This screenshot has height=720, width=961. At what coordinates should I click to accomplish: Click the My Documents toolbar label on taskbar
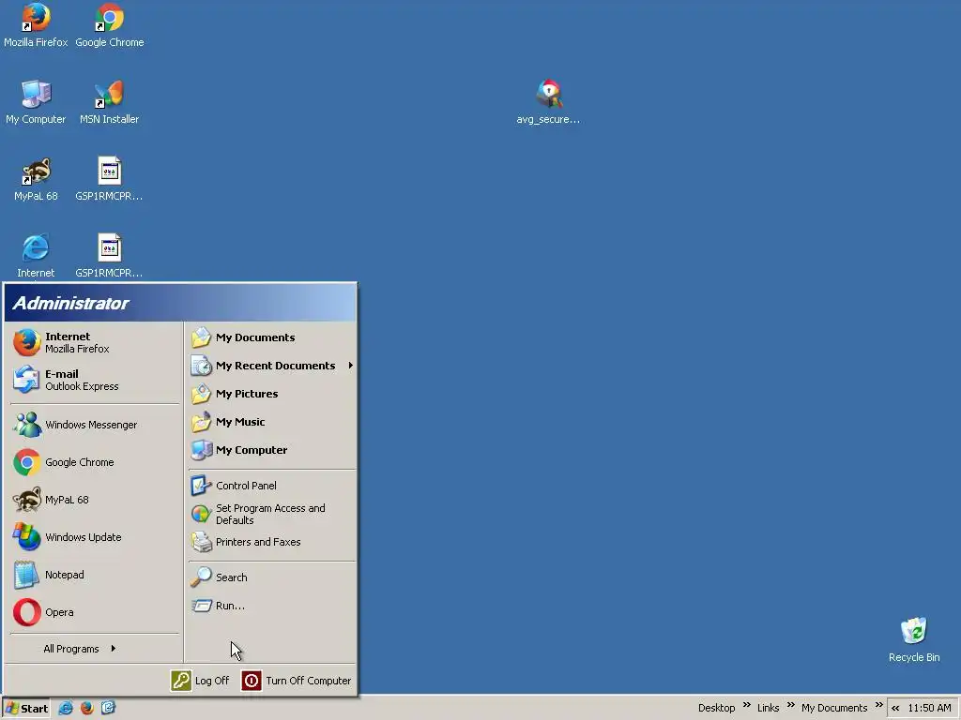tap(834, 708)
